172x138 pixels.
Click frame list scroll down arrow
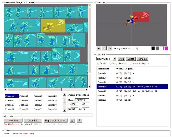tap(65, 110)
